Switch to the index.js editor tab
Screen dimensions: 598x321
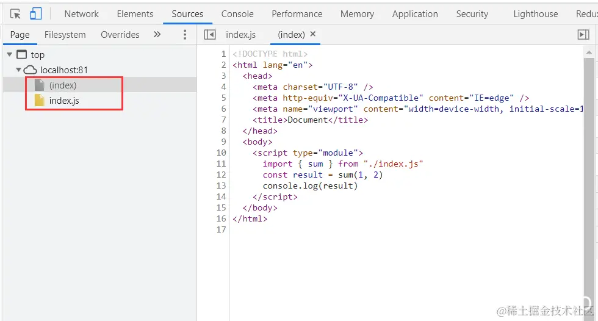pyautogui.click(x=240, y=35)
